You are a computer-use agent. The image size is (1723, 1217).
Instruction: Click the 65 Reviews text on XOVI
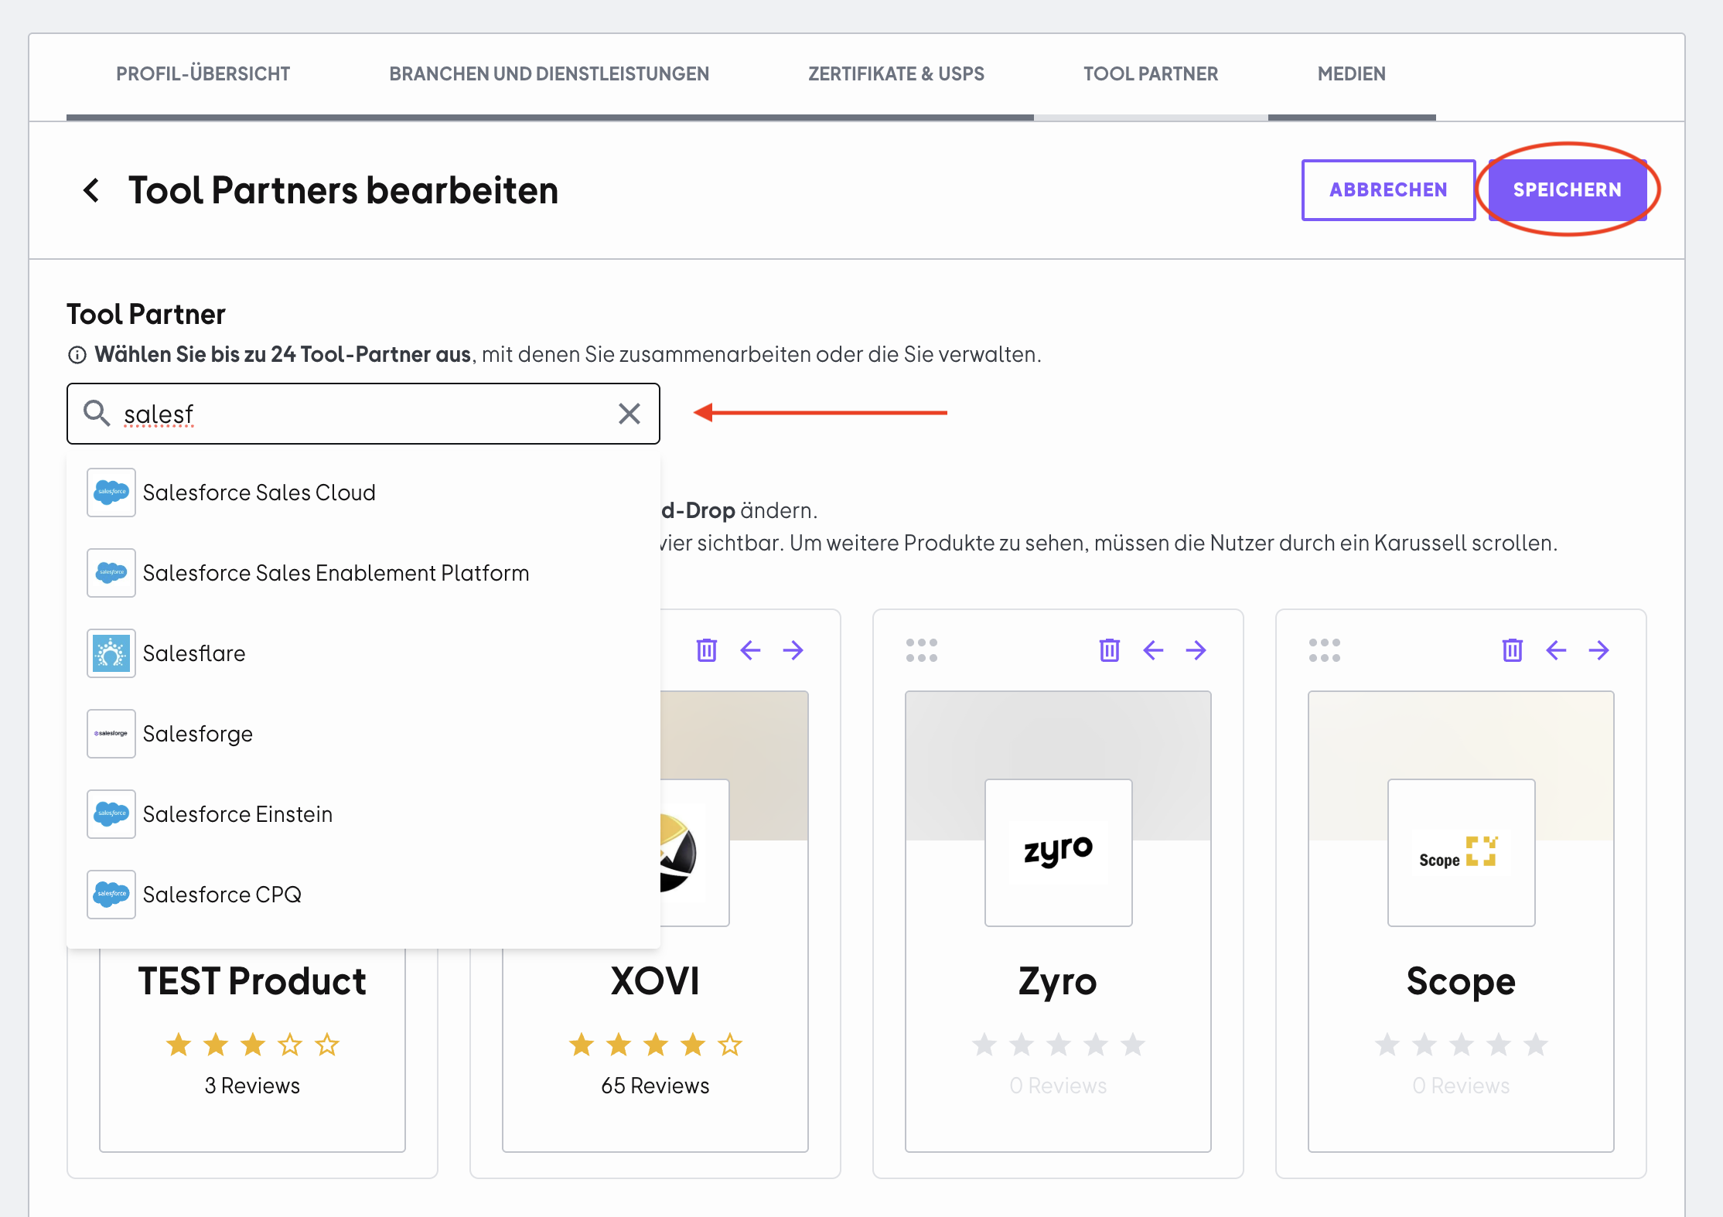click(x=655, y=1086)
